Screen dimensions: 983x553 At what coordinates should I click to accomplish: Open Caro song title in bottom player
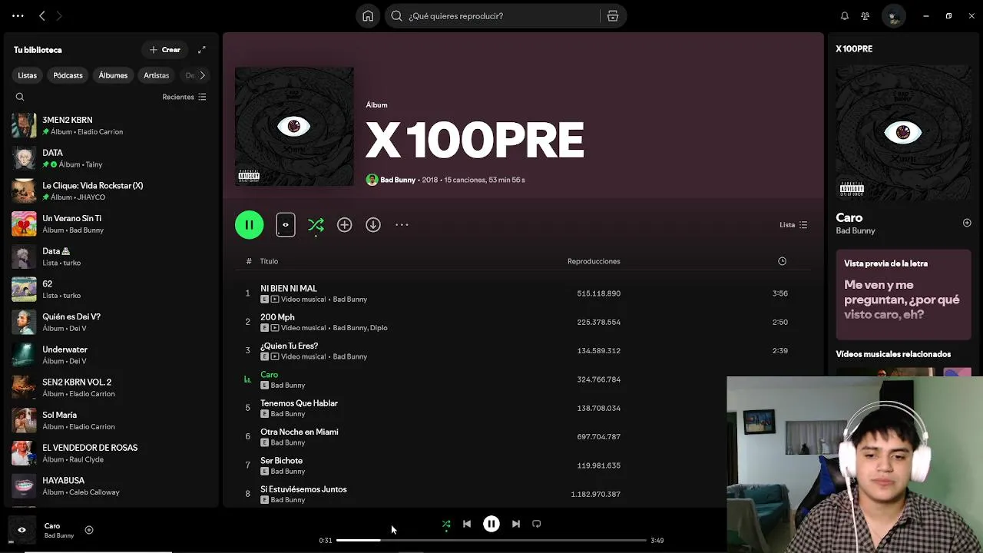tap(52, 526)
